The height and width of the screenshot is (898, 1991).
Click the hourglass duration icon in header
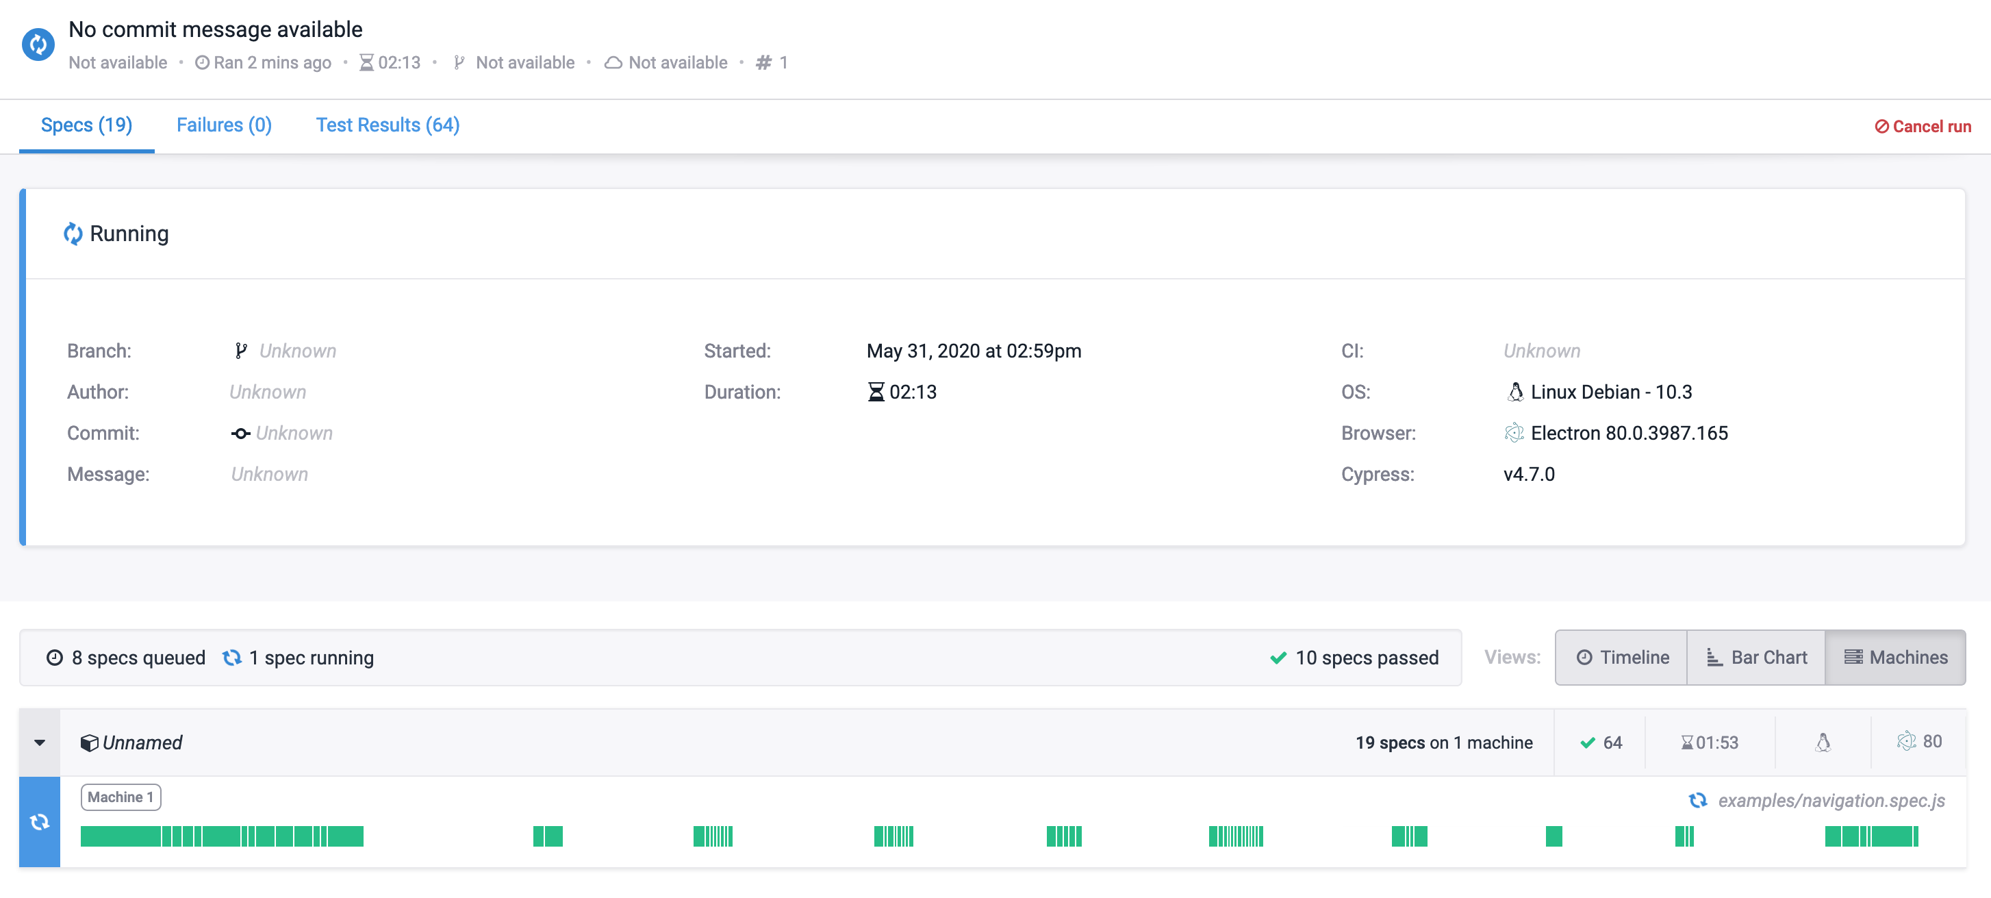coord(366,62)
